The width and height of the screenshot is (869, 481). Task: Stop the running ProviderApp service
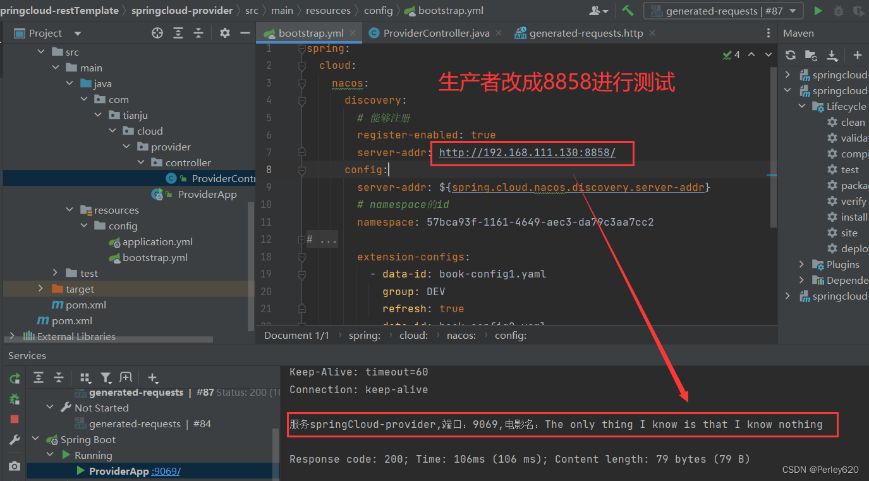coord(15,419)
